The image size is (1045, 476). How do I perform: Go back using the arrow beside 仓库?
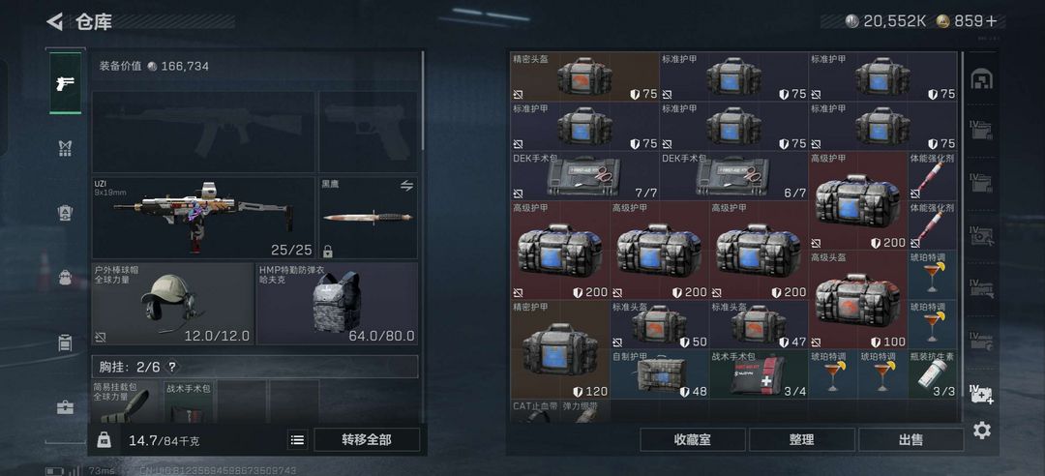(54, 21)
